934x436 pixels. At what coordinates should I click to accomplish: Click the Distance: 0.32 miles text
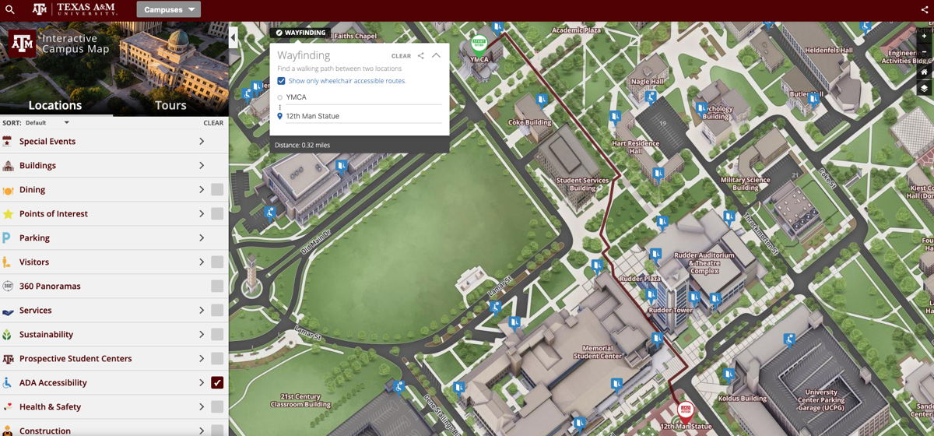click(302, 145)
